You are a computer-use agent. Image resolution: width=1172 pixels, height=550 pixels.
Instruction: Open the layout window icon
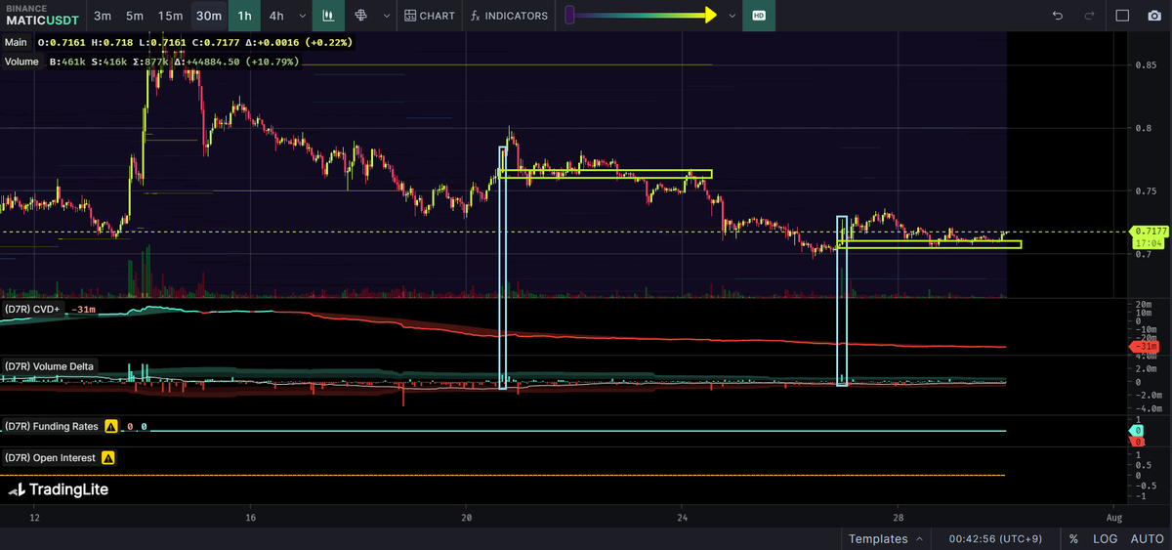pos(1122,16)
